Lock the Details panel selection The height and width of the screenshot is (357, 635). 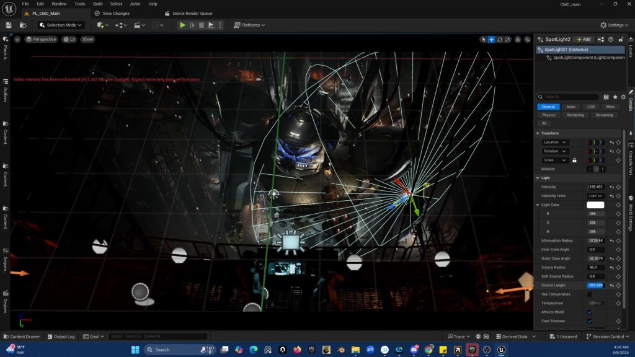pos(620,39)
